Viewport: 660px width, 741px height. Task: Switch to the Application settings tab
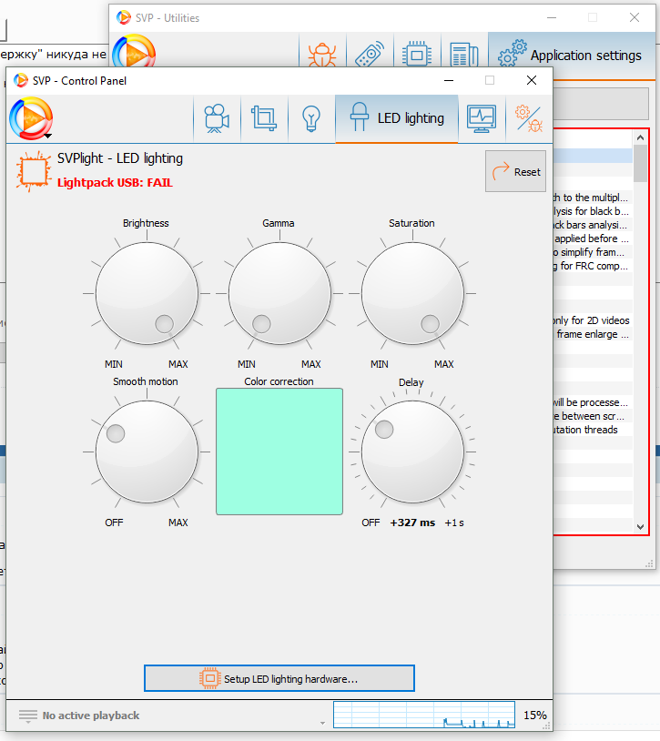click(x=571, y=56)
